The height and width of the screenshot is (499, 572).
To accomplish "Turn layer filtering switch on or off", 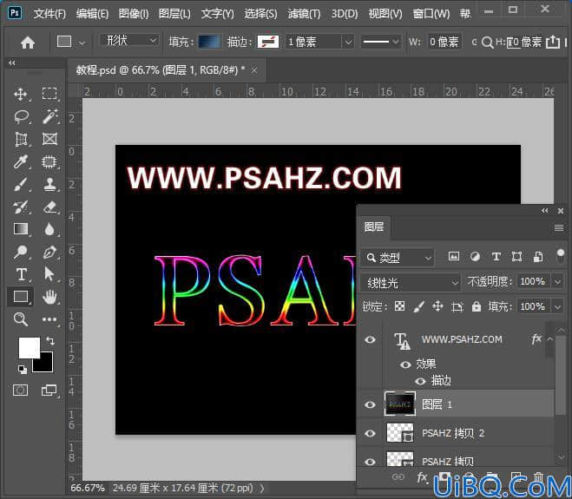I will (561, 256).
